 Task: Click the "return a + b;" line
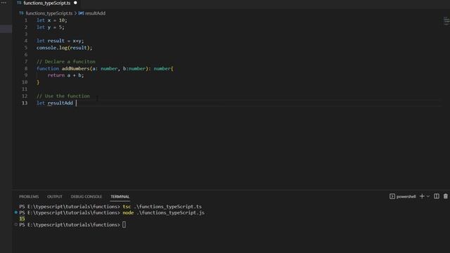pos(65,75)
